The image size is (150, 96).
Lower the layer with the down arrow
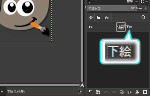coord(114,92)
